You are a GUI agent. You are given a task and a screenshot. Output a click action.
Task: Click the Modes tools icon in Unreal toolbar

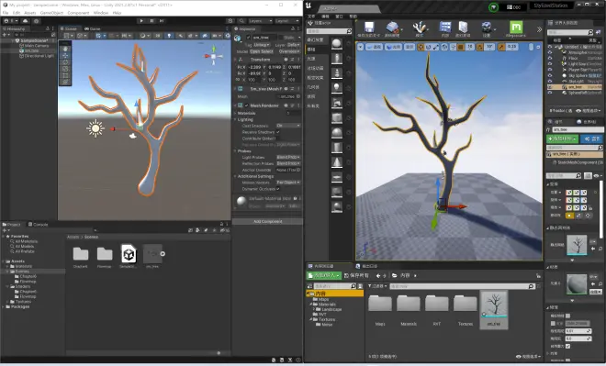[420, 29]
